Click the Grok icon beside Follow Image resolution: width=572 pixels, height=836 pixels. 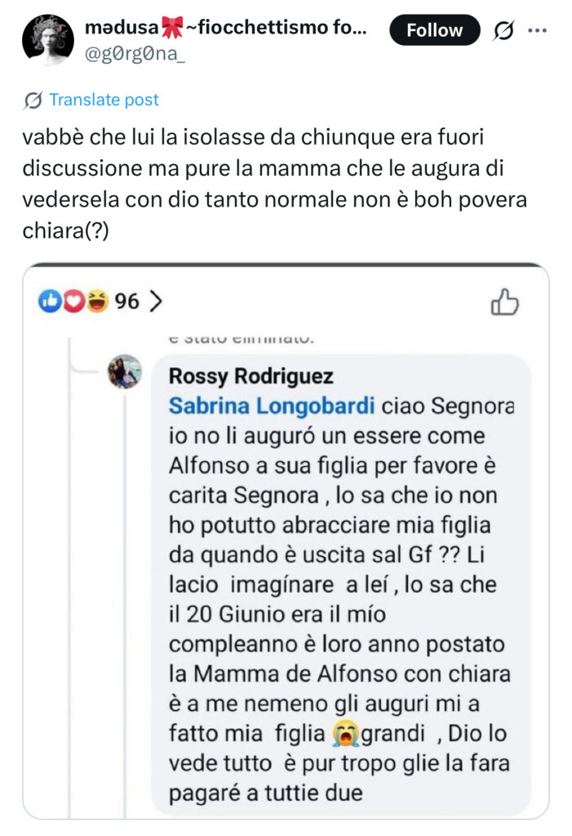(x=504, y=31)
